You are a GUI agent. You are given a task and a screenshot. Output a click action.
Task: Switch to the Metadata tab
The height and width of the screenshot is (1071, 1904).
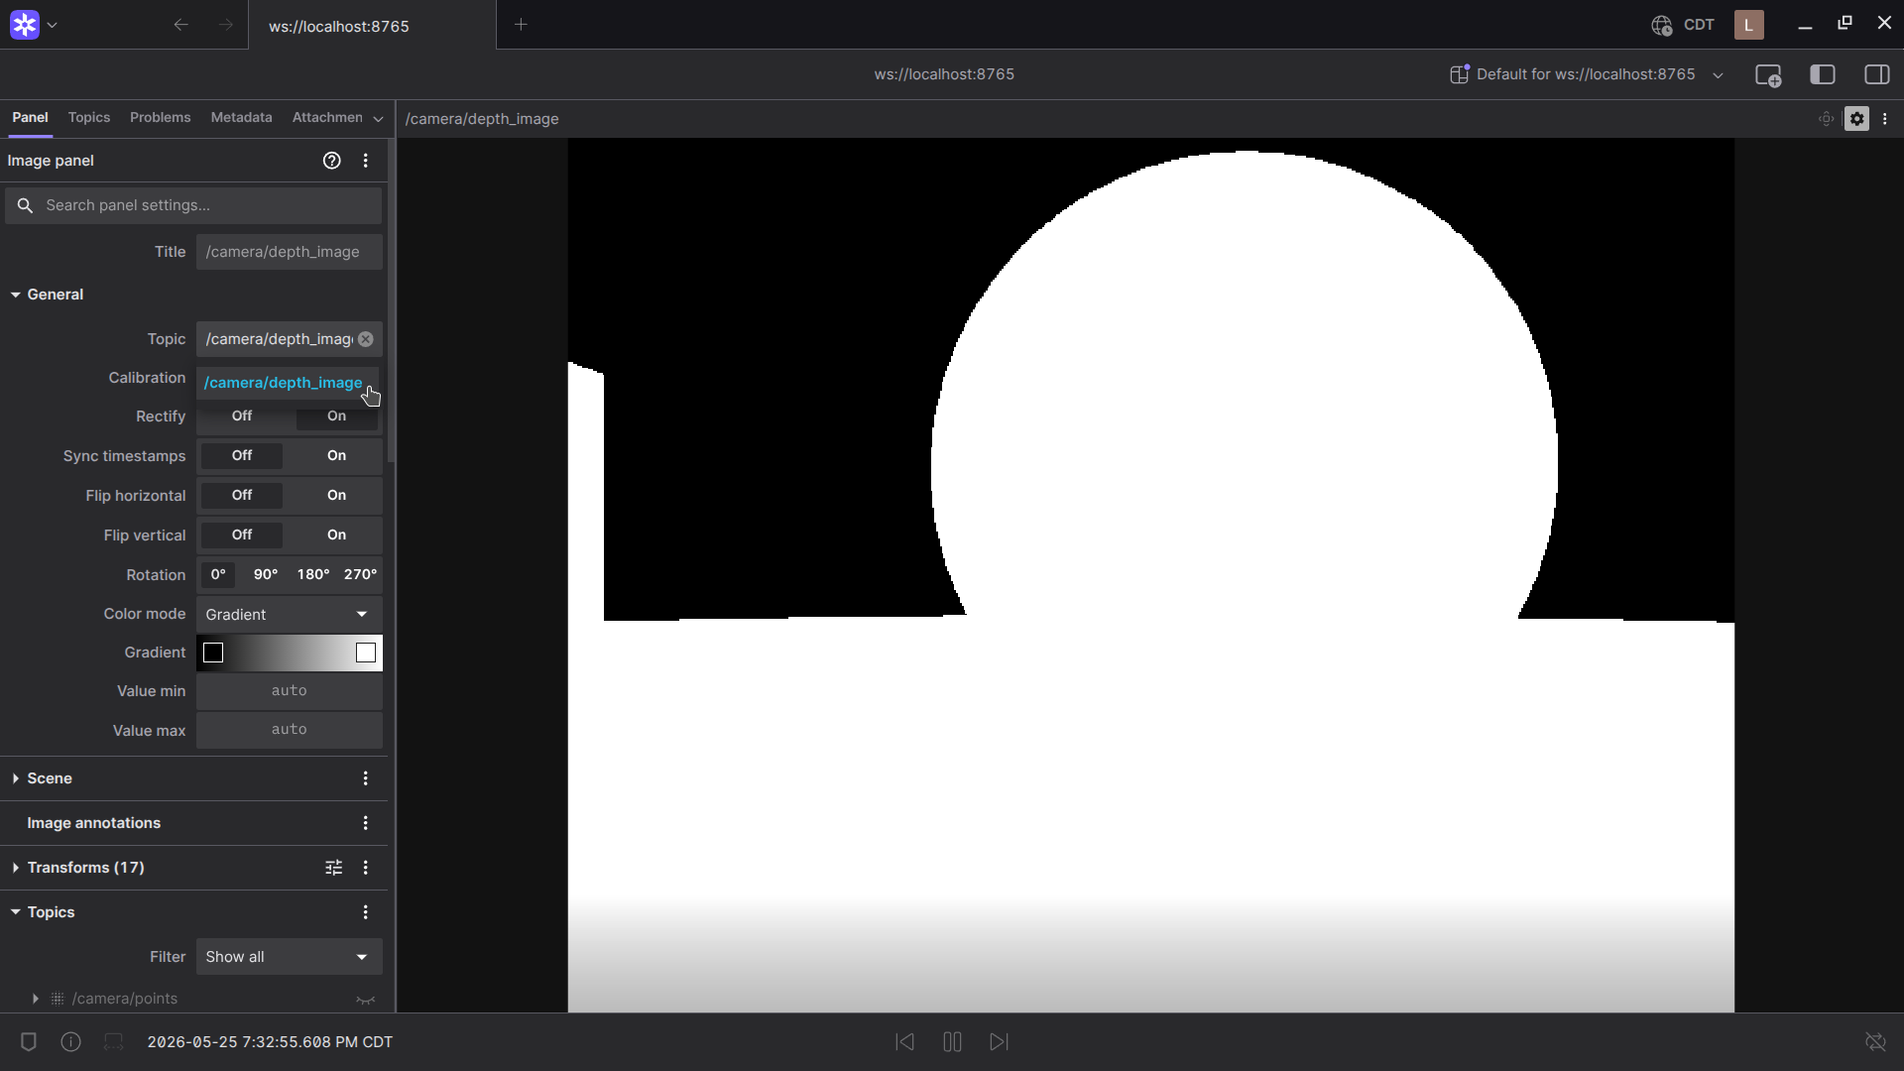tap(241, 117)
